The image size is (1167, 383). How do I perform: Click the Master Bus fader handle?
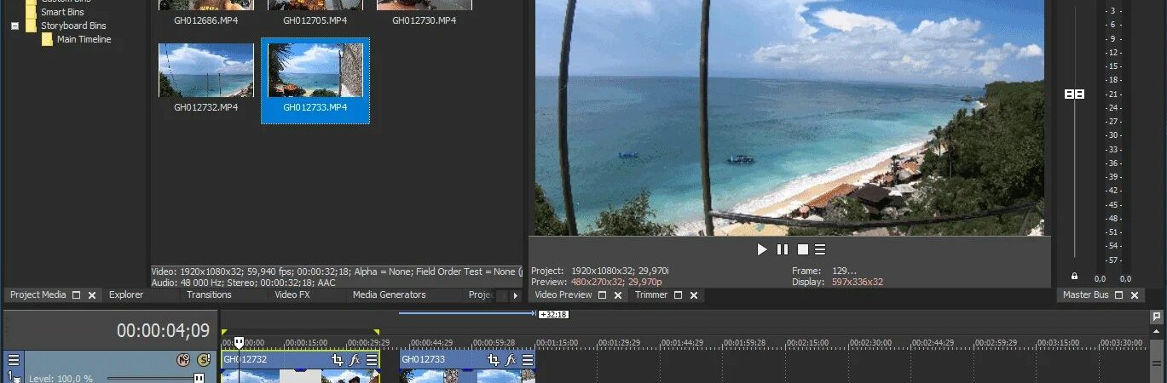(1074, 94)
